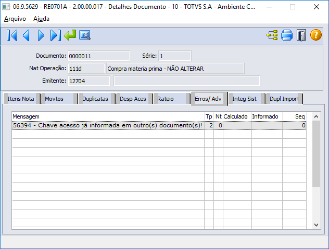Click the grid's vertical scrollbar thumb
Screen dimensions: 329x249
[x=316, y=154]
